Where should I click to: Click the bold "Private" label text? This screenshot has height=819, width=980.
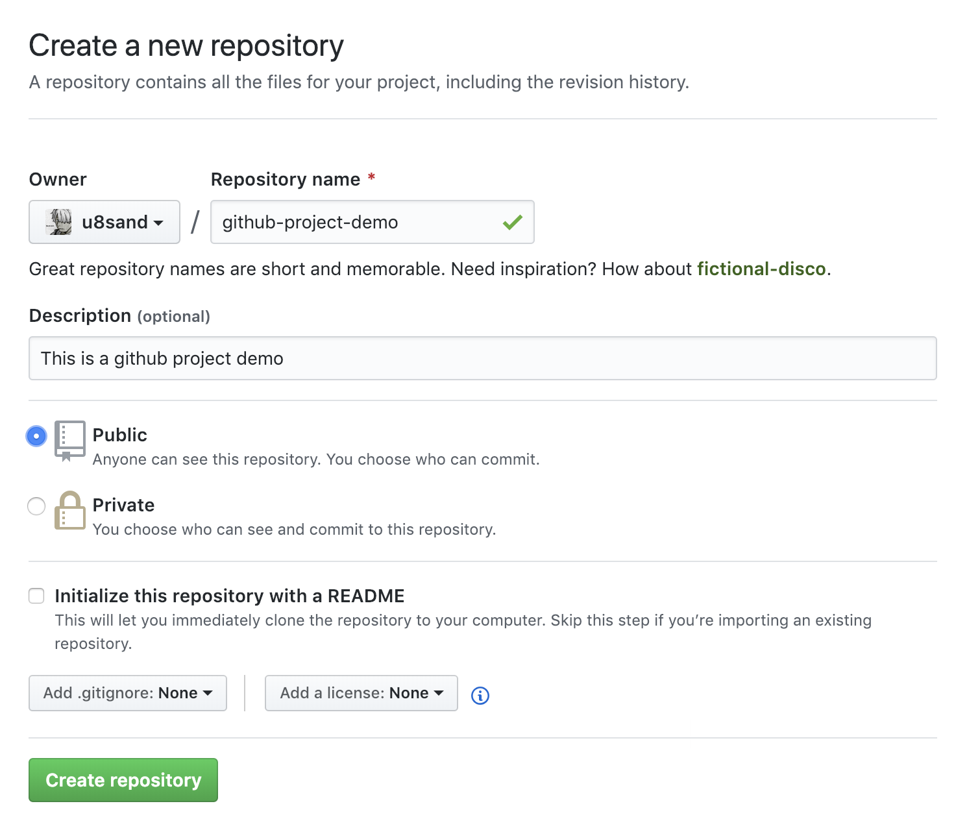point(123,505)
